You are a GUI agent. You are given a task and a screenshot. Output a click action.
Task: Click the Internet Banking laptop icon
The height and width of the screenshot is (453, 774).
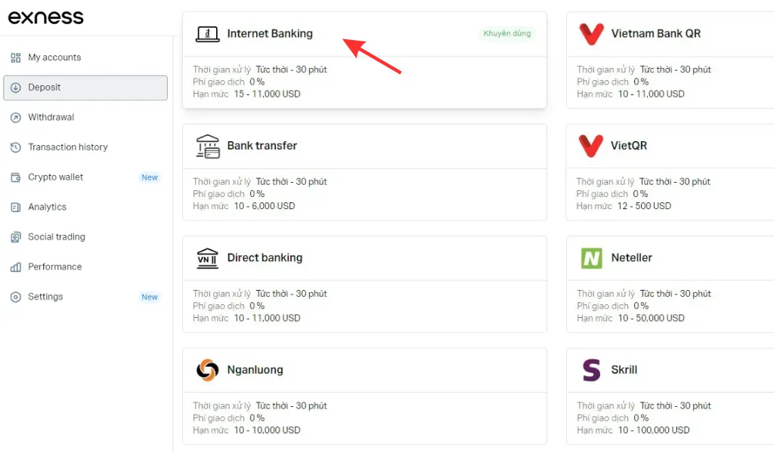[207, 34]
